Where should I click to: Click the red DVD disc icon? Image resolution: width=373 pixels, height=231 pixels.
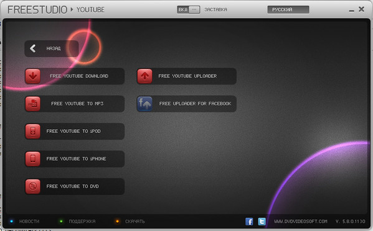click(33, 186)
